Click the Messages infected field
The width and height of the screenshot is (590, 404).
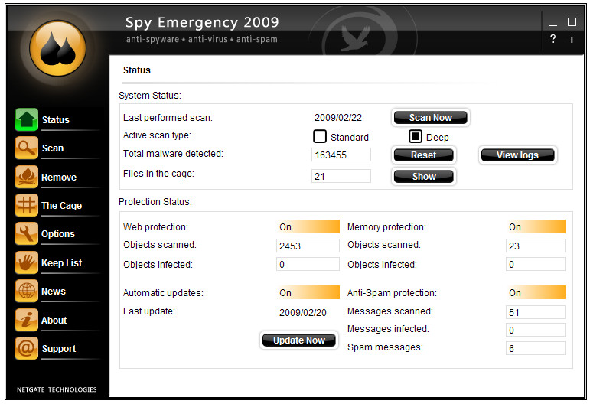coord(536,330)
